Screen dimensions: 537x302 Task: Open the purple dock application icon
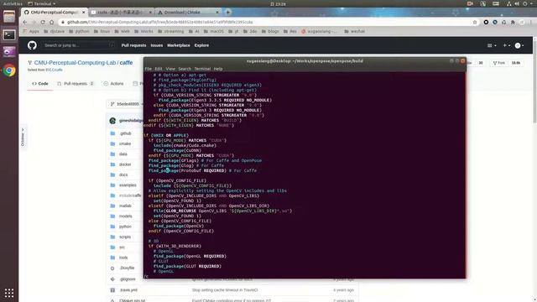(9, 52)
